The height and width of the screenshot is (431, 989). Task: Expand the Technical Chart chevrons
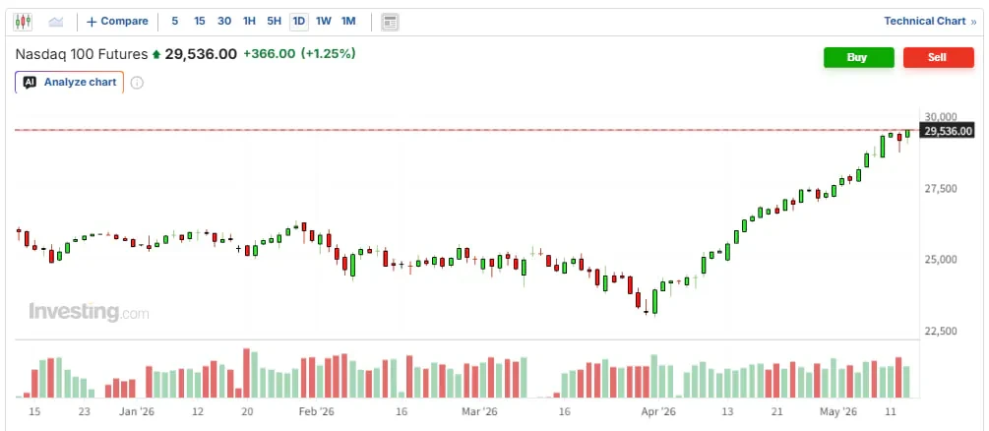[x=974, y=22]
